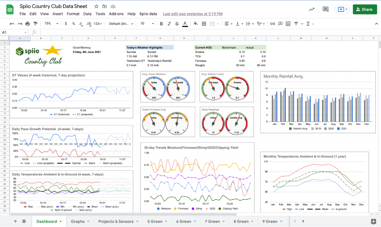The width and height of the screenshot is (381, 227).
Task: Toggle Bold formatting
Action: coord(161,24)
